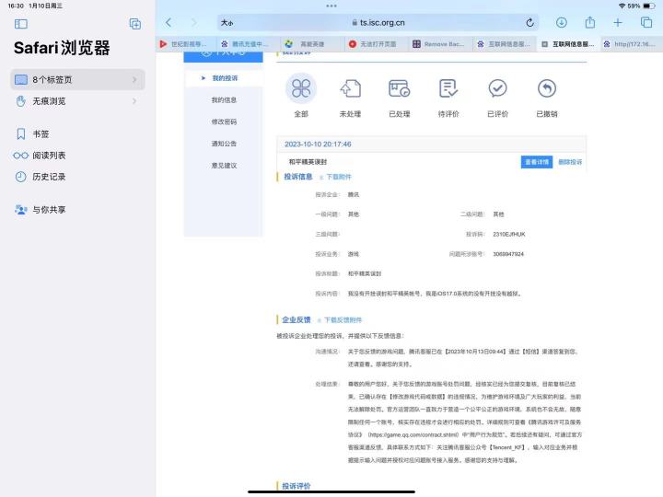The width and height of the screenshot is (663, 497).
Task: Expand 我的投诉 menu arrow
Action: 204,78
